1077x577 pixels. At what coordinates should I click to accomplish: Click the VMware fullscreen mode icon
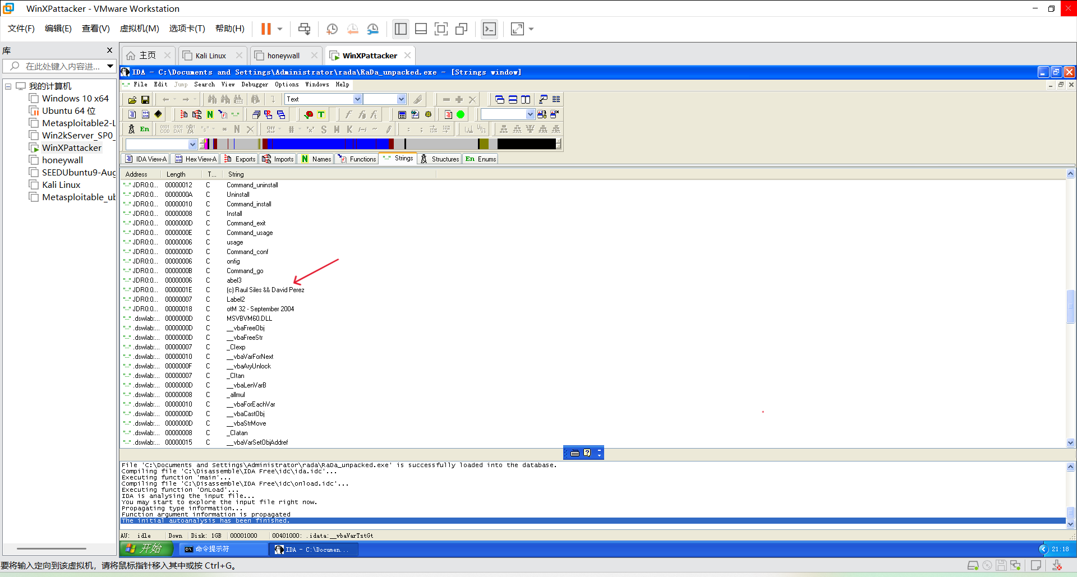(x=441, y=29)
